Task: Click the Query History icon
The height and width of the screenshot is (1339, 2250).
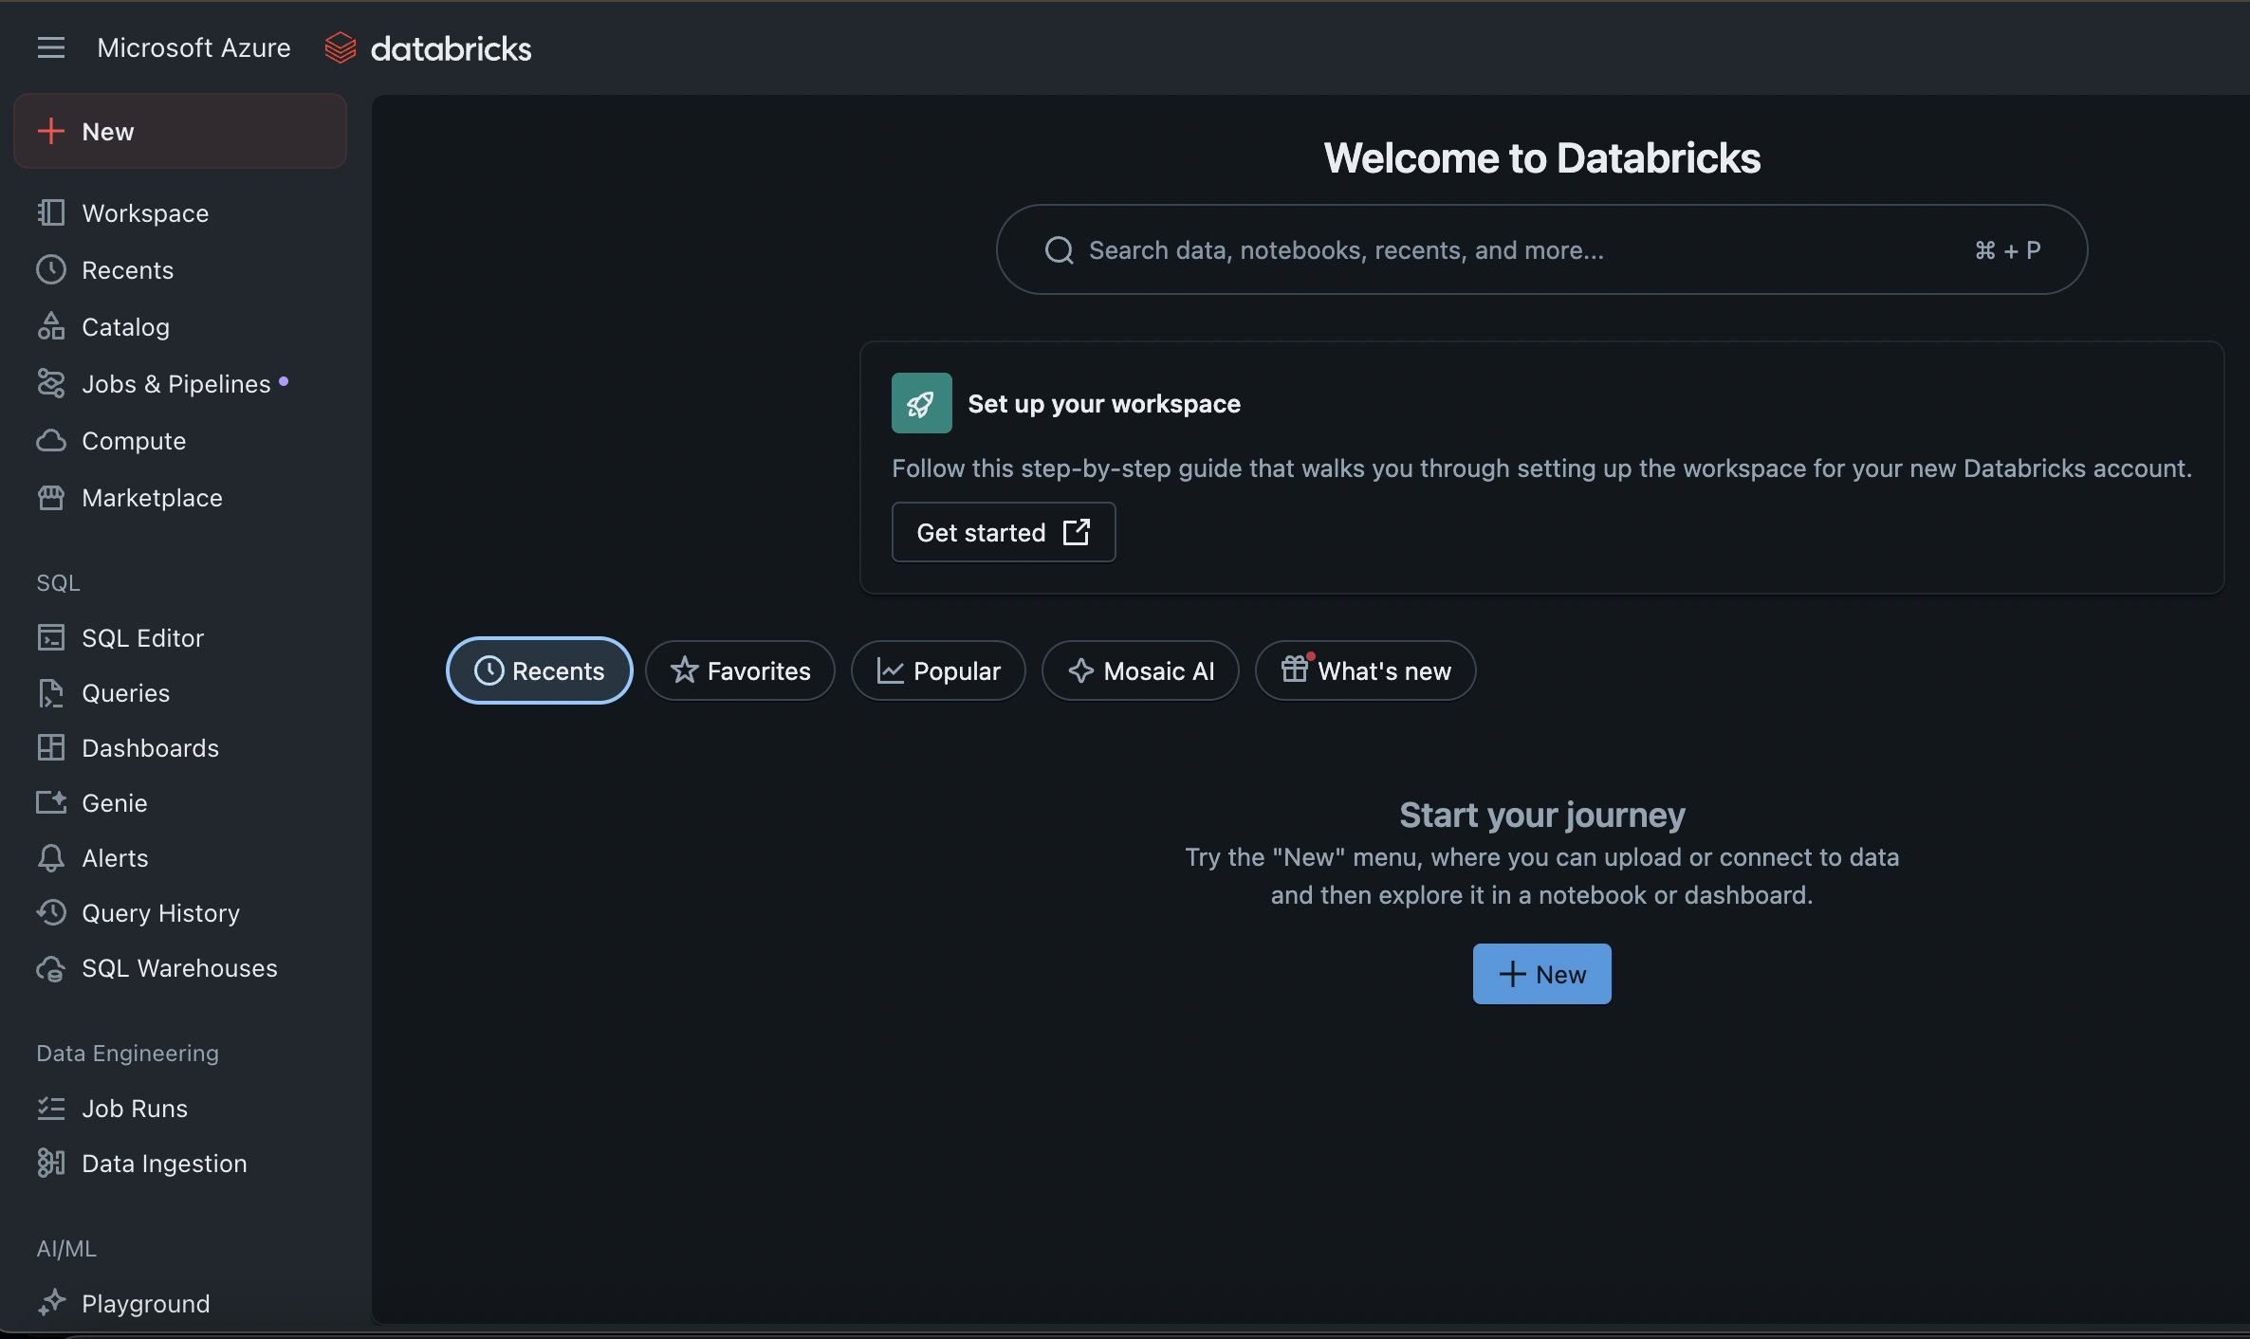Action: (x=51, y=913)
